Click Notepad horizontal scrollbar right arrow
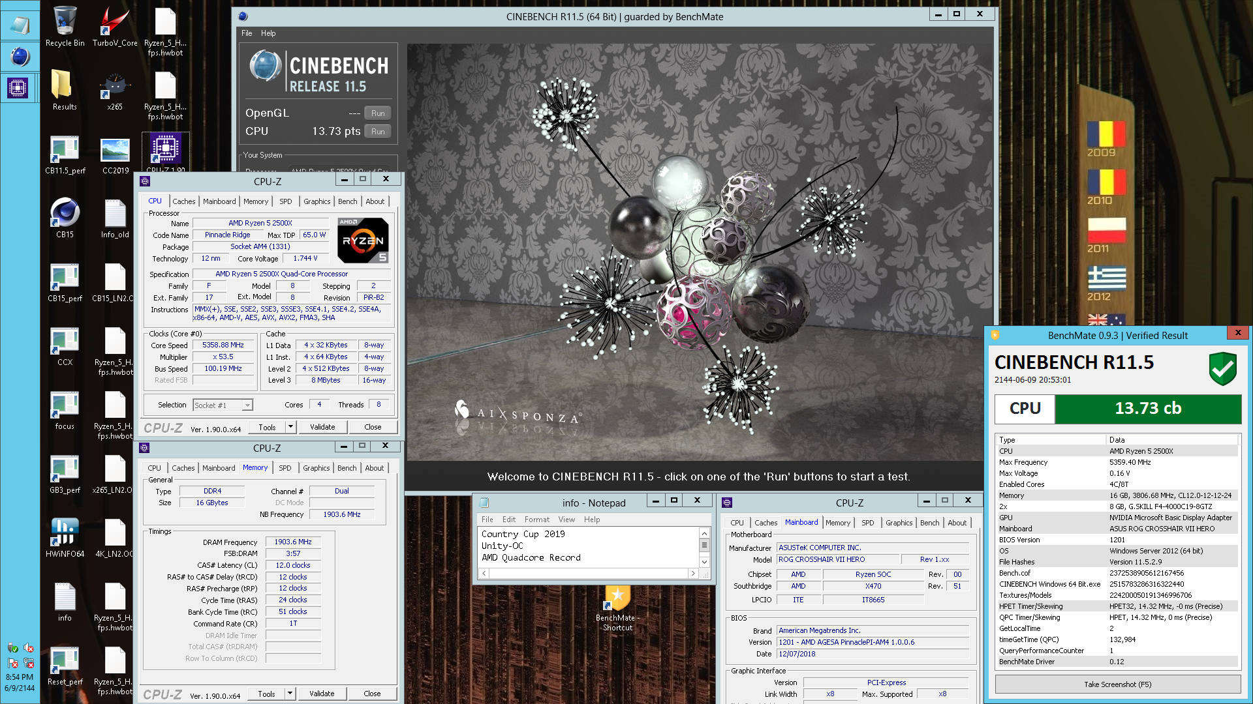Image resolution: width=1253 pixels, height=704 pixels. [x=693, y=573]
